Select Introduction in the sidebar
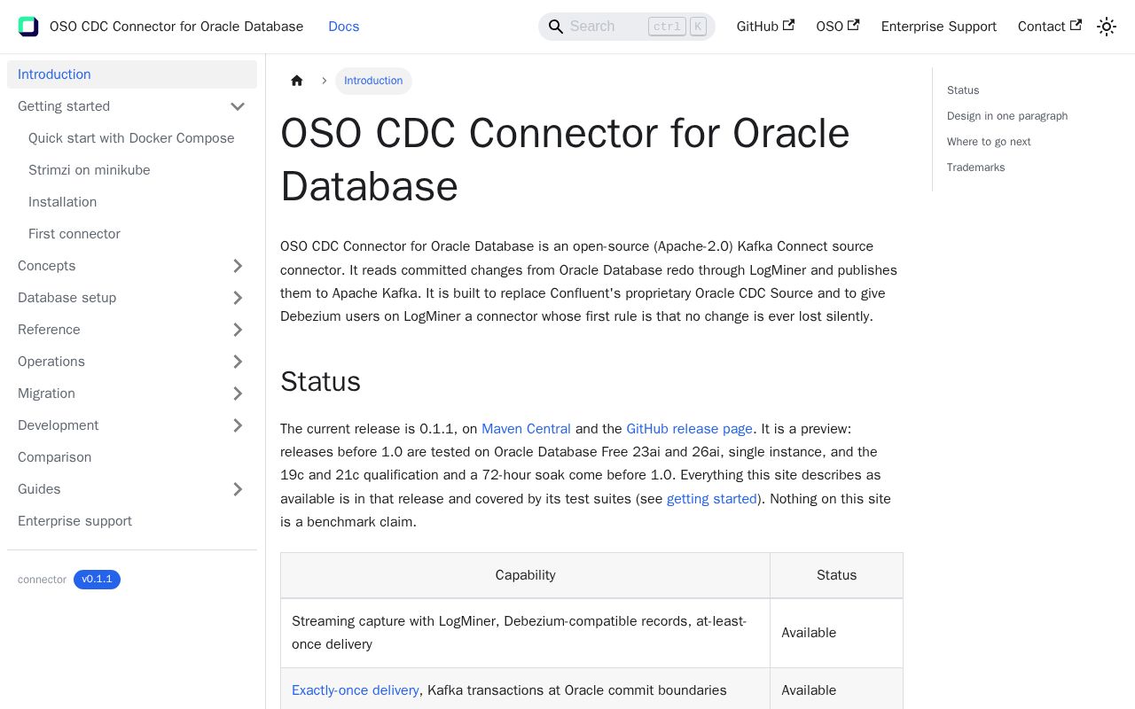This screenshot has height=709, width=1135. (132, 74)
